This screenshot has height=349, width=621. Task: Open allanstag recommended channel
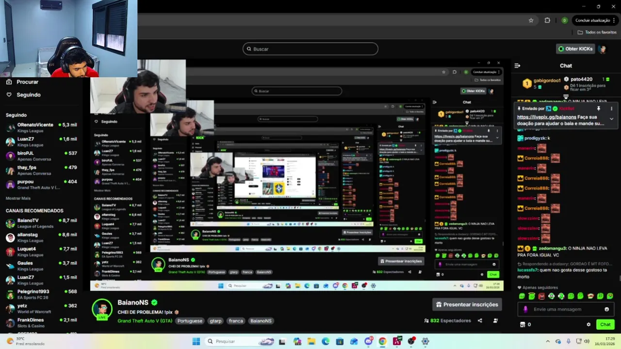[41, 238]
